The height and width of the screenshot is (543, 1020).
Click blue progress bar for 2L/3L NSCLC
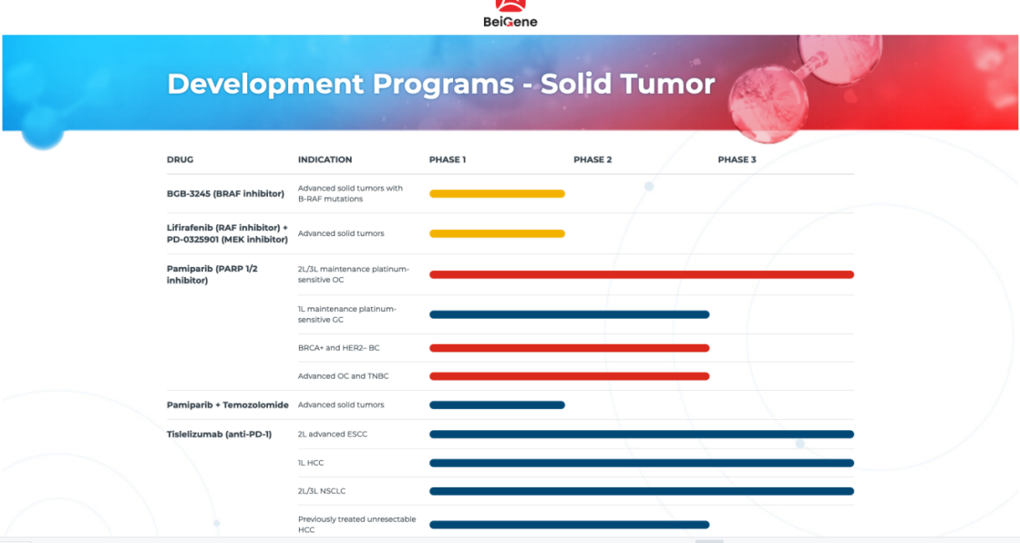(x=642, y=491)
